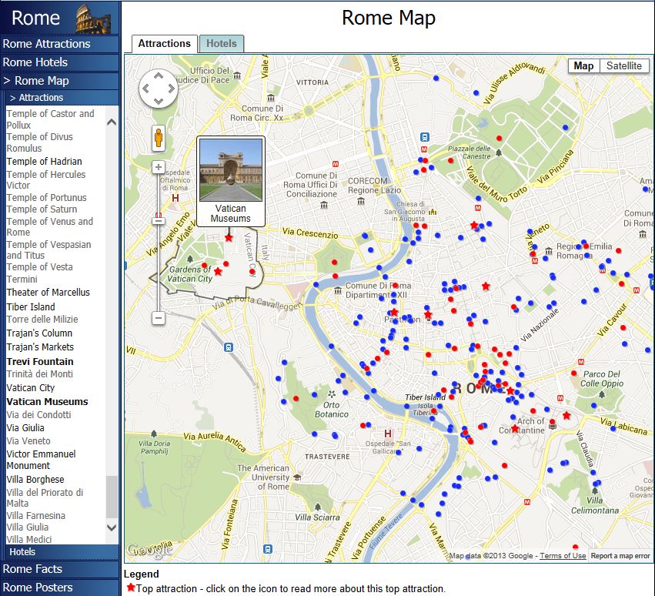This screenshot has width=655, height=596.
Task: Click the attractions list scroll up arrow
Action: pos(112,122)
